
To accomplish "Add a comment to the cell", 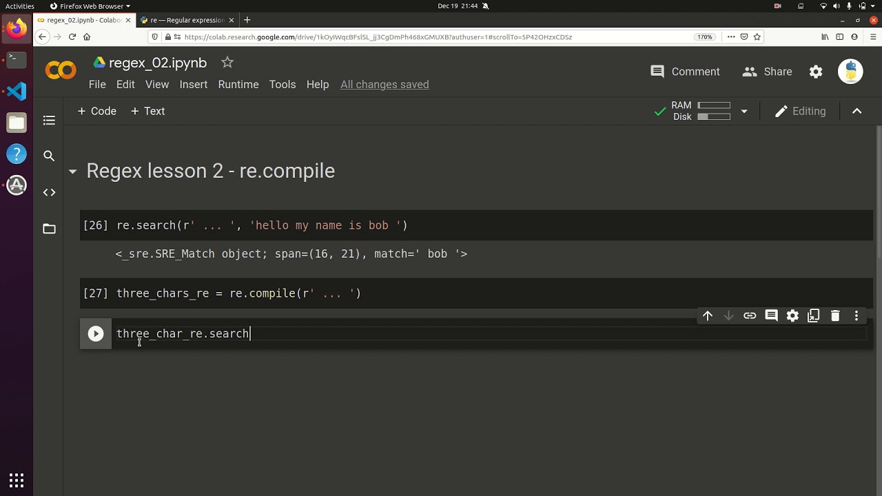I will click(771, 316).
